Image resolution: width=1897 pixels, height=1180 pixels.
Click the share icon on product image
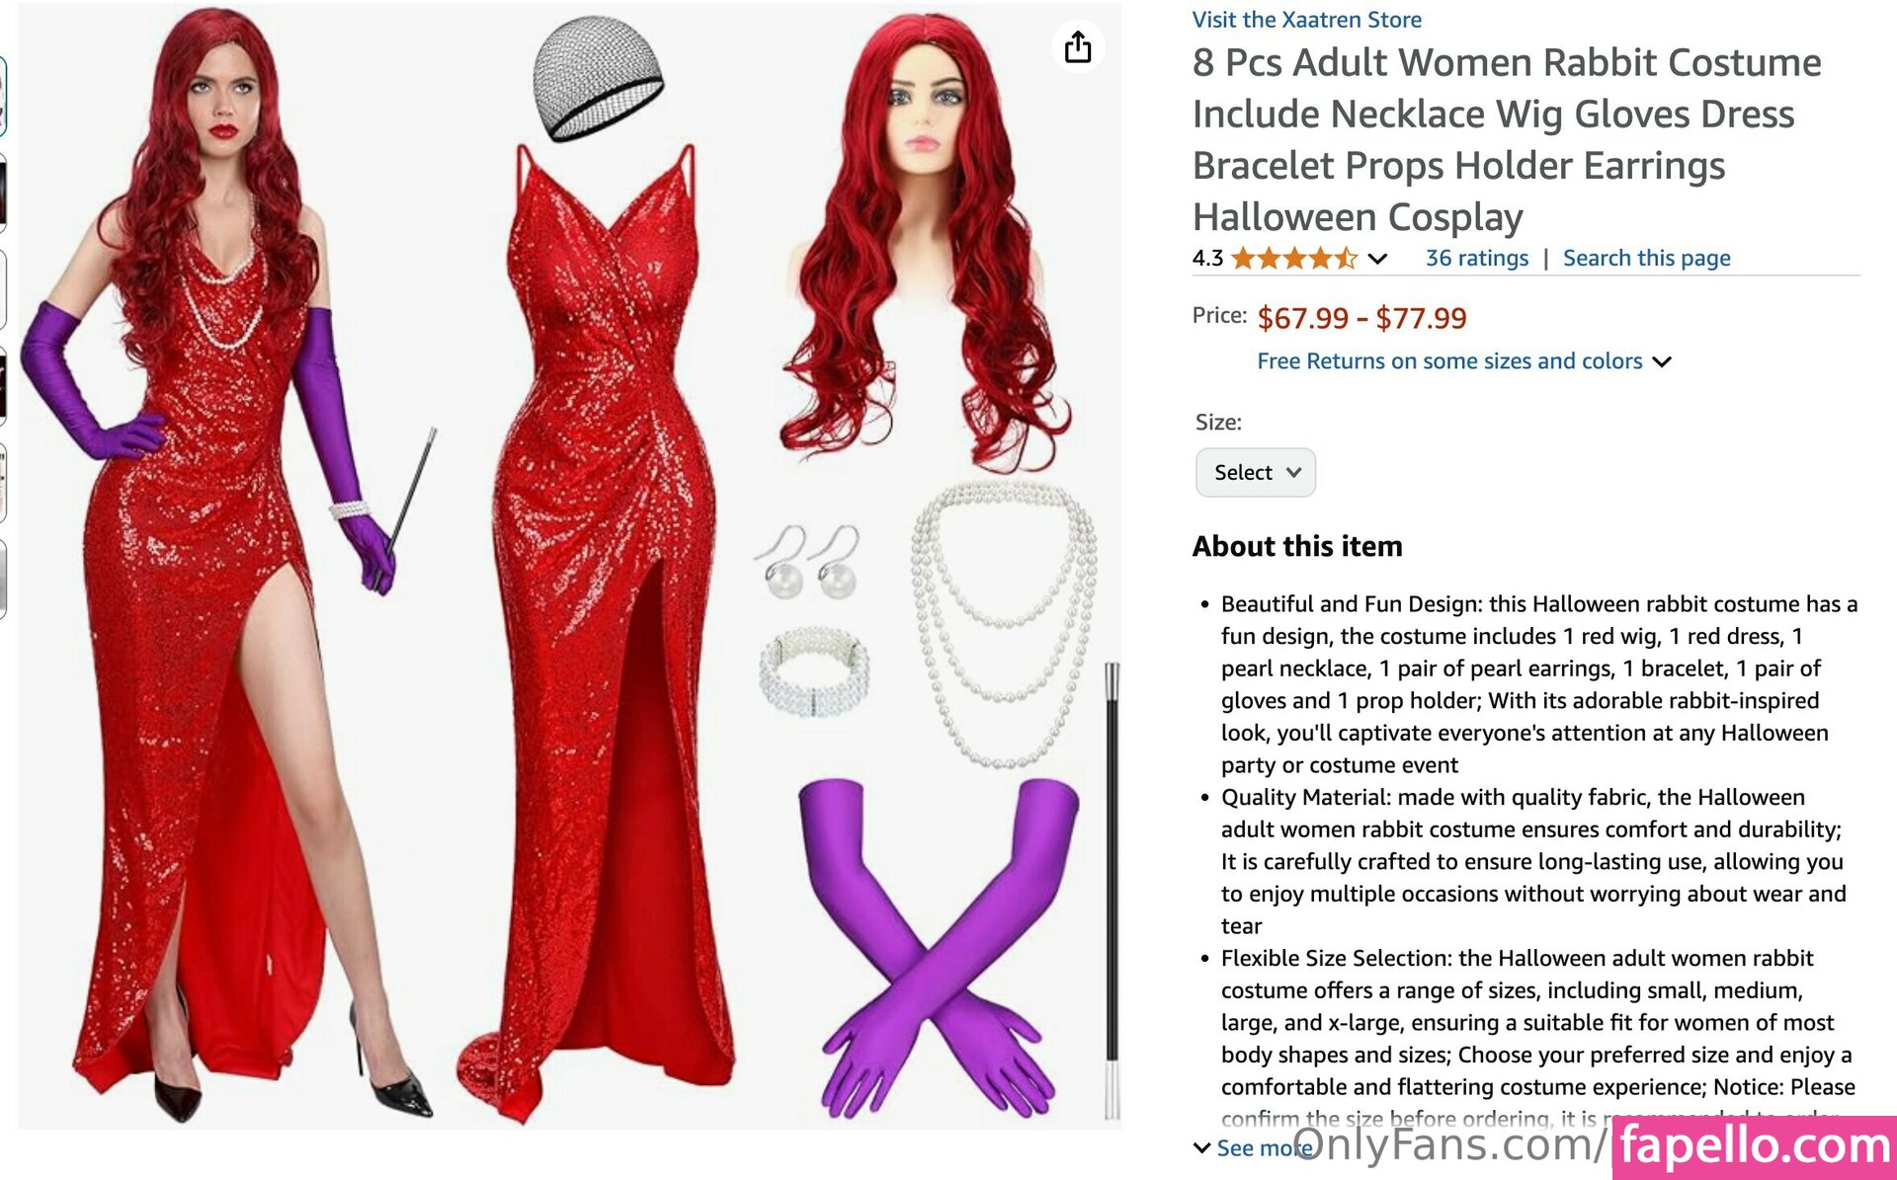[x=1078, y=46]
